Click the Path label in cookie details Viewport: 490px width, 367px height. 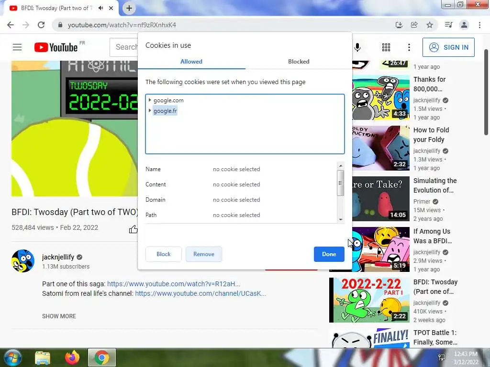click(151, 215)
